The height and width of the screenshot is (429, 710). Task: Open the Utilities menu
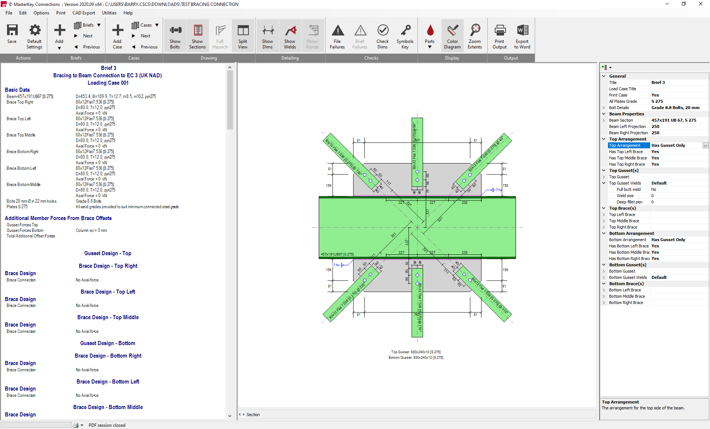point(109,13)
